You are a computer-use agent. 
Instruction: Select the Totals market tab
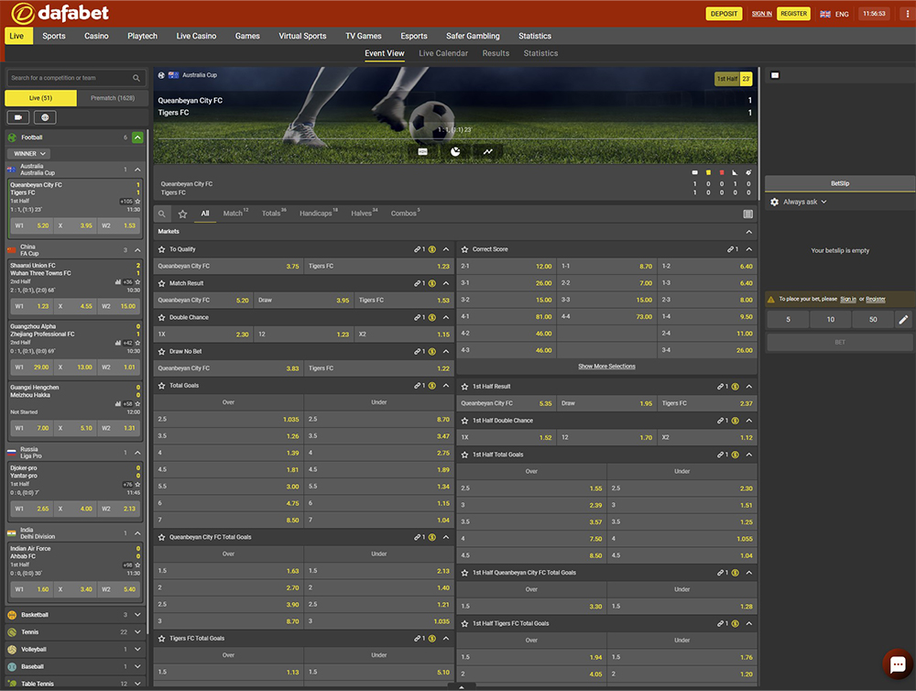273,214
